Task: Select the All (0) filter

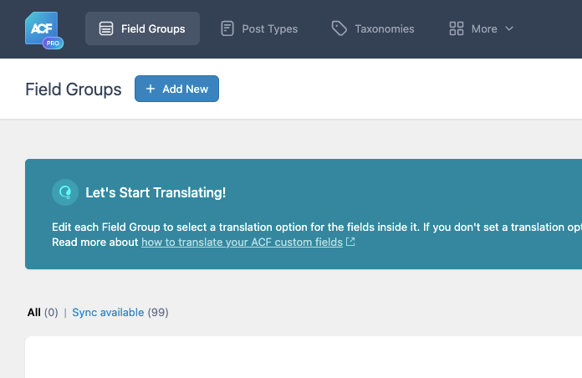Action: click(43, 312)
